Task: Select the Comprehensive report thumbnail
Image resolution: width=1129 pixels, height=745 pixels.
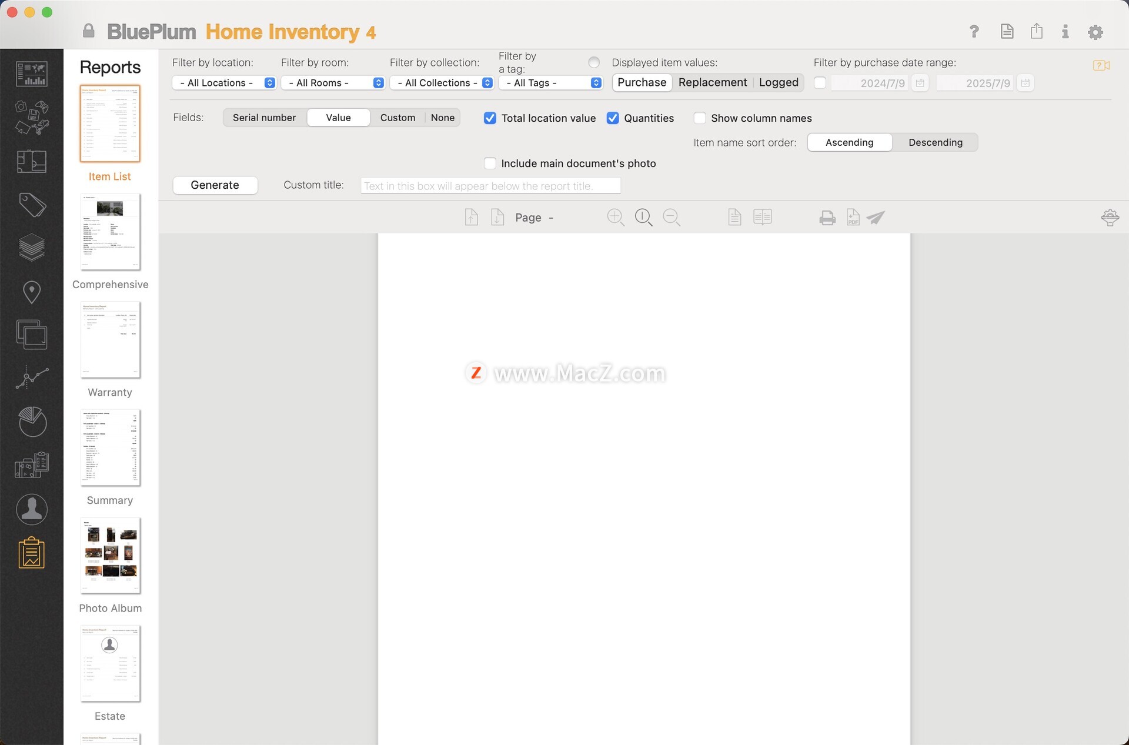Action: pos(110,232)
